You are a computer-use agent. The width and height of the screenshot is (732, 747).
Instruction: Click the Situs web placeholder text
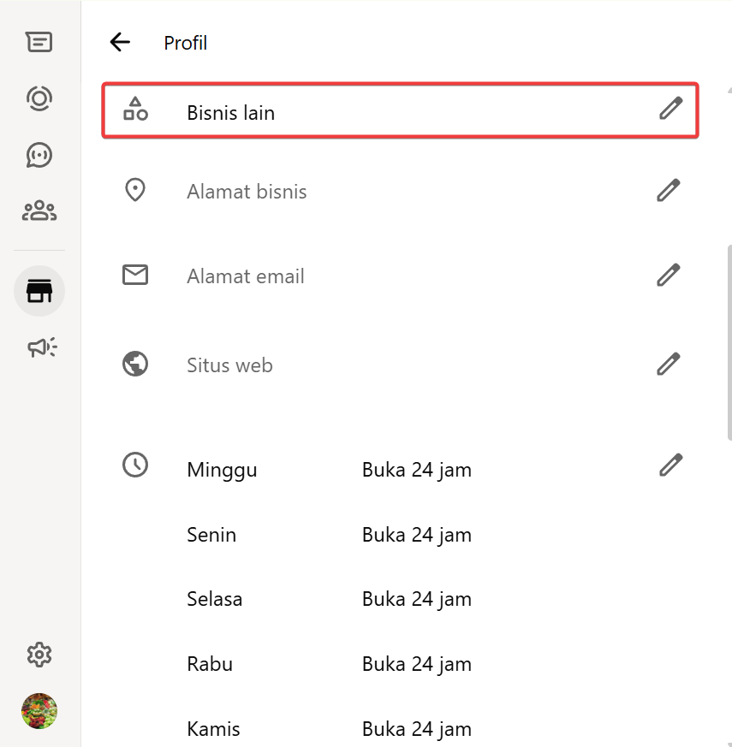tap(229, 365)
